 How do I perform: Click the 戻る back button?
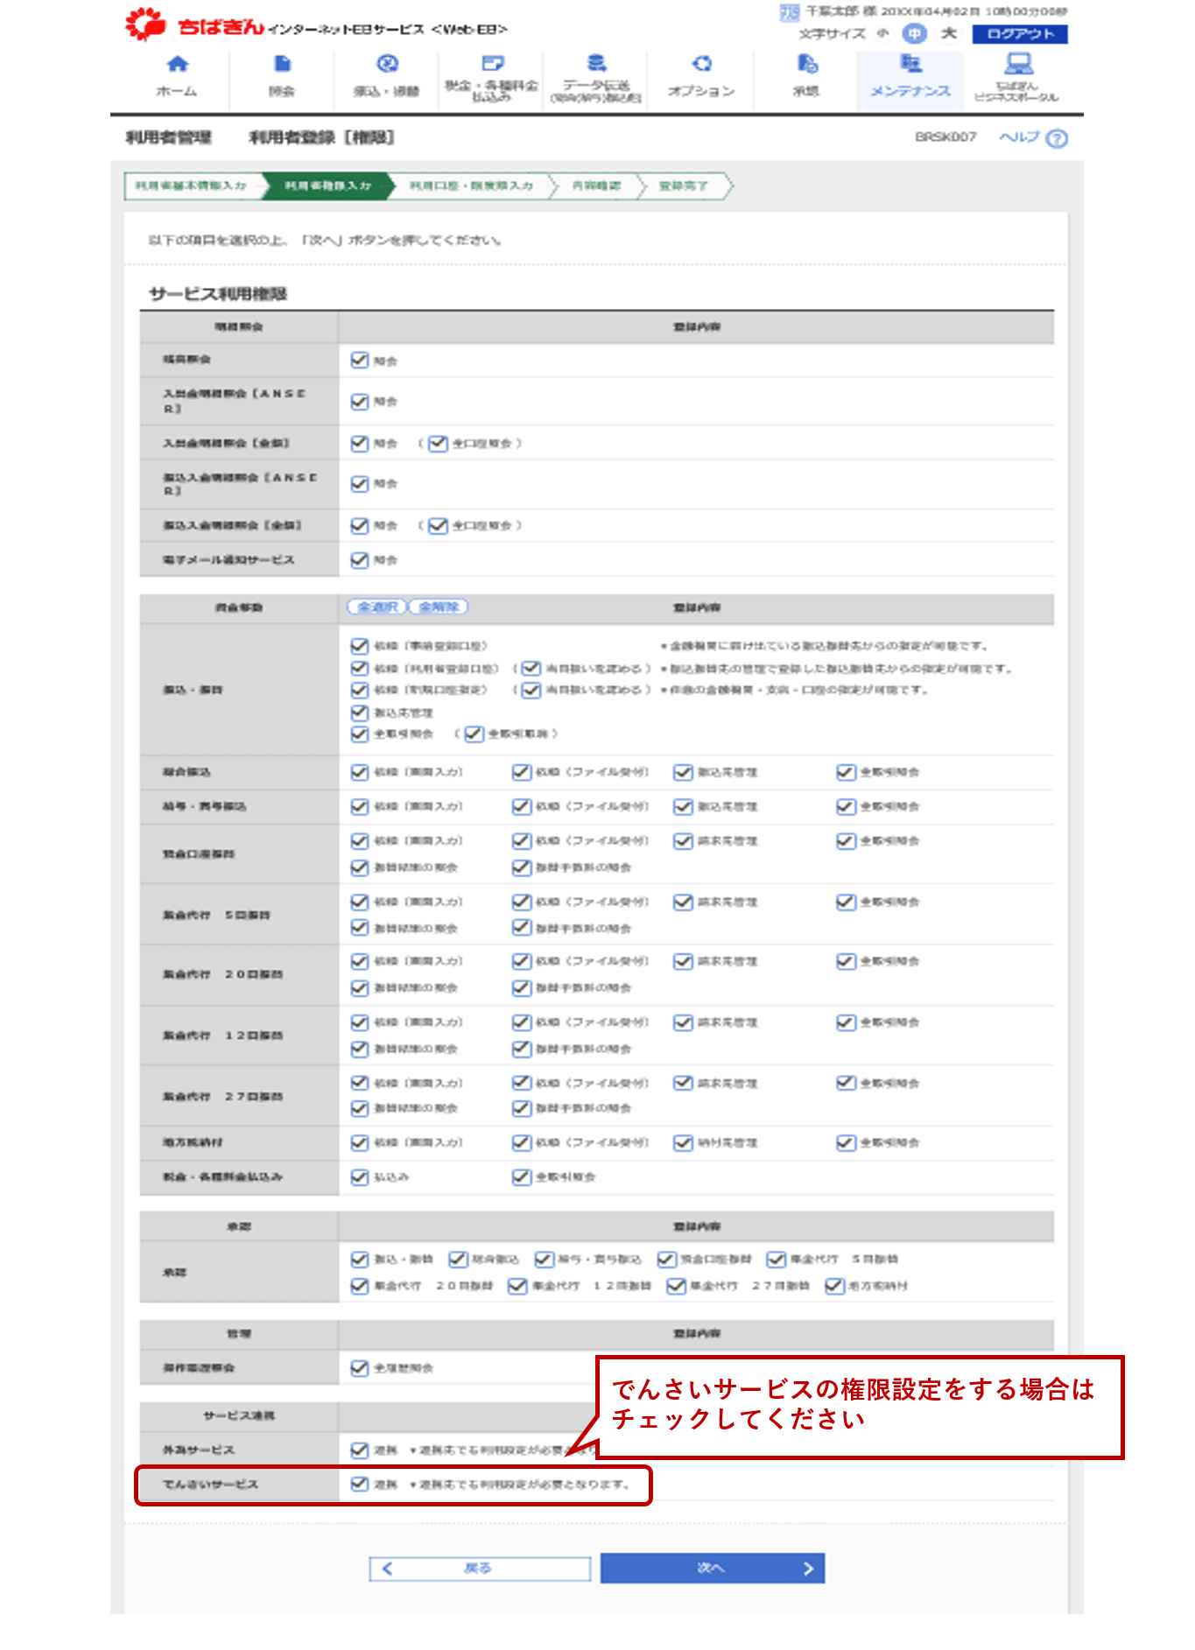pyautogui.click(x=479, y=1568)
